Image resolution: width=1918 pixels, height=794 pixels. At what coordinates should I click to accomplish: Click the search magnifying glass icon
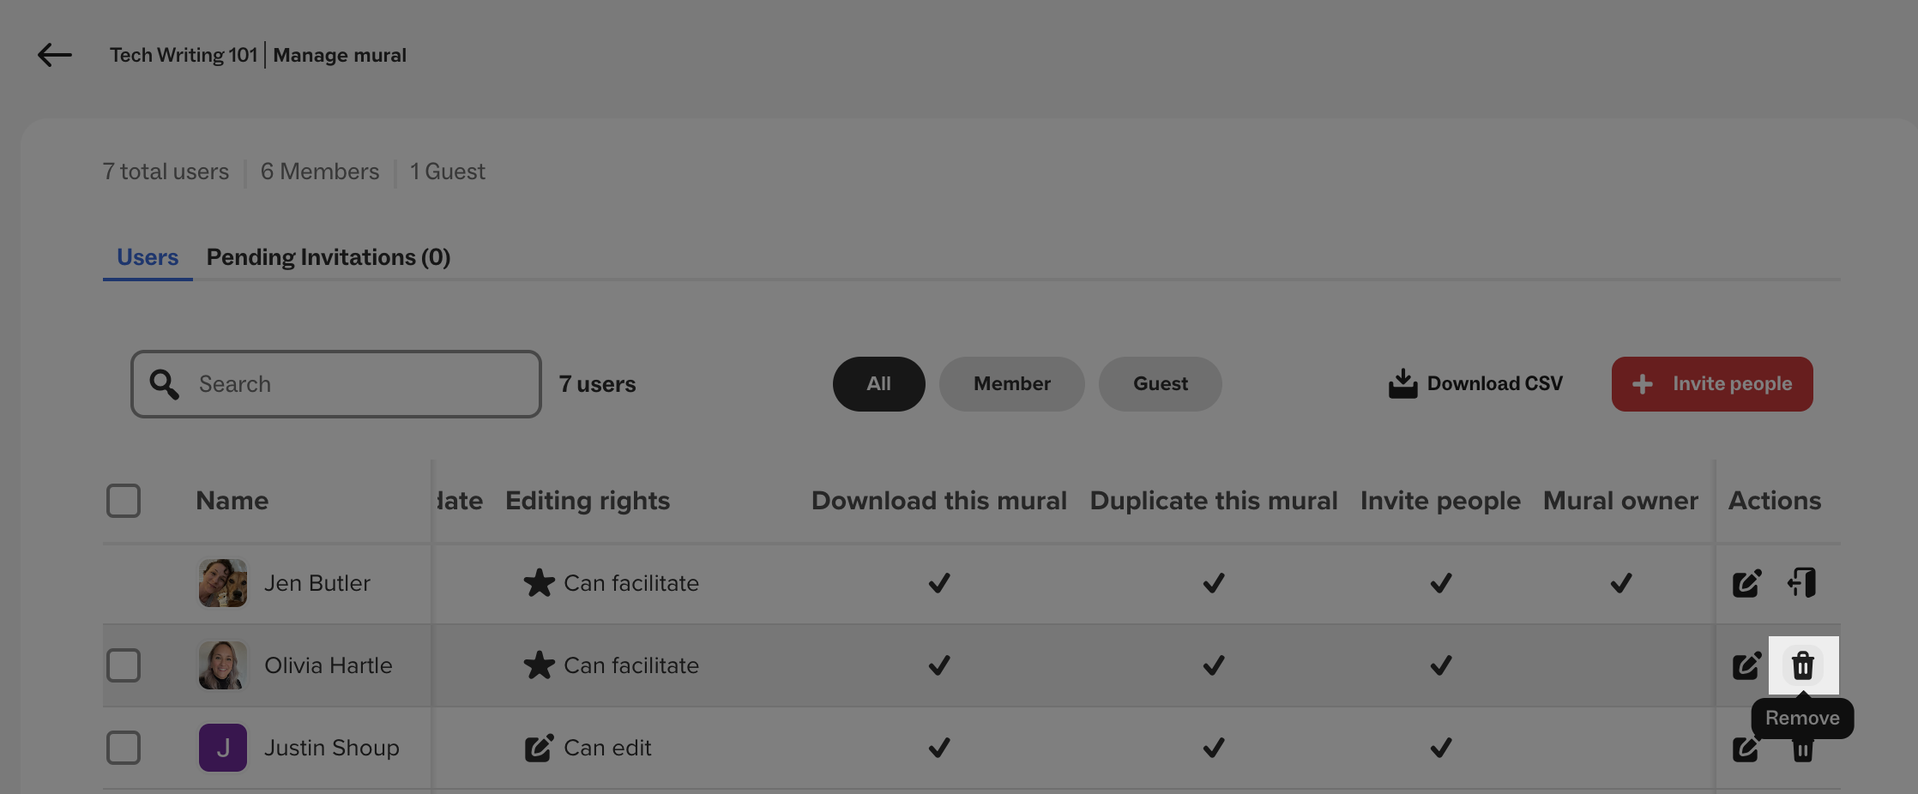pos(164,384)
